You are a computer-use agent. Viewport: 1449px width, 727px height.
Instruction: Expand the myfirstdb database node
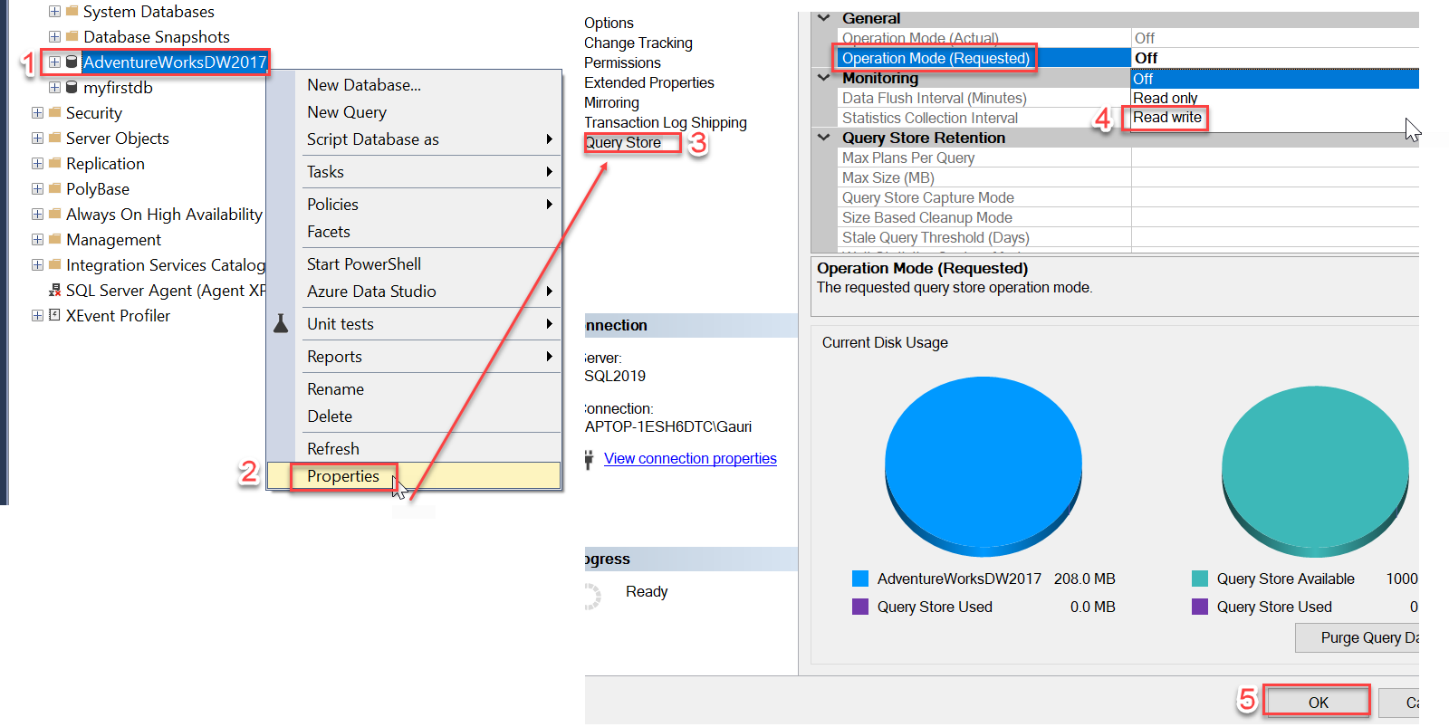(x=54, y=88)
